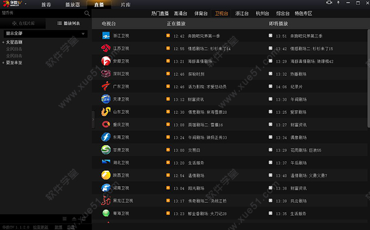Click the 东南卫视 channel logo
This screenshot has width=370, height=230.
click(x=106, y=137)
